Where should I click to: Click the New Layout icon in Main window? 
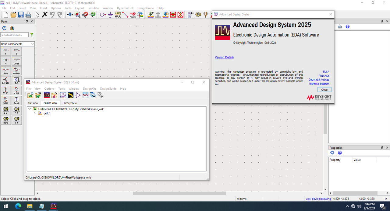click(70, 95)
